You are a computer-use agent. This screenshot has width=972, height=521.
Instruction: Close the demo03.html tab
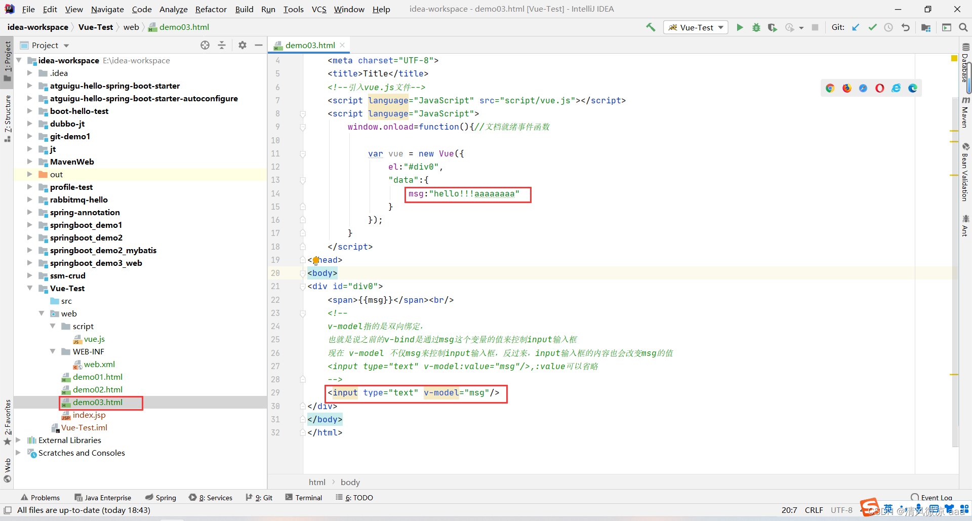click(343, 45)
